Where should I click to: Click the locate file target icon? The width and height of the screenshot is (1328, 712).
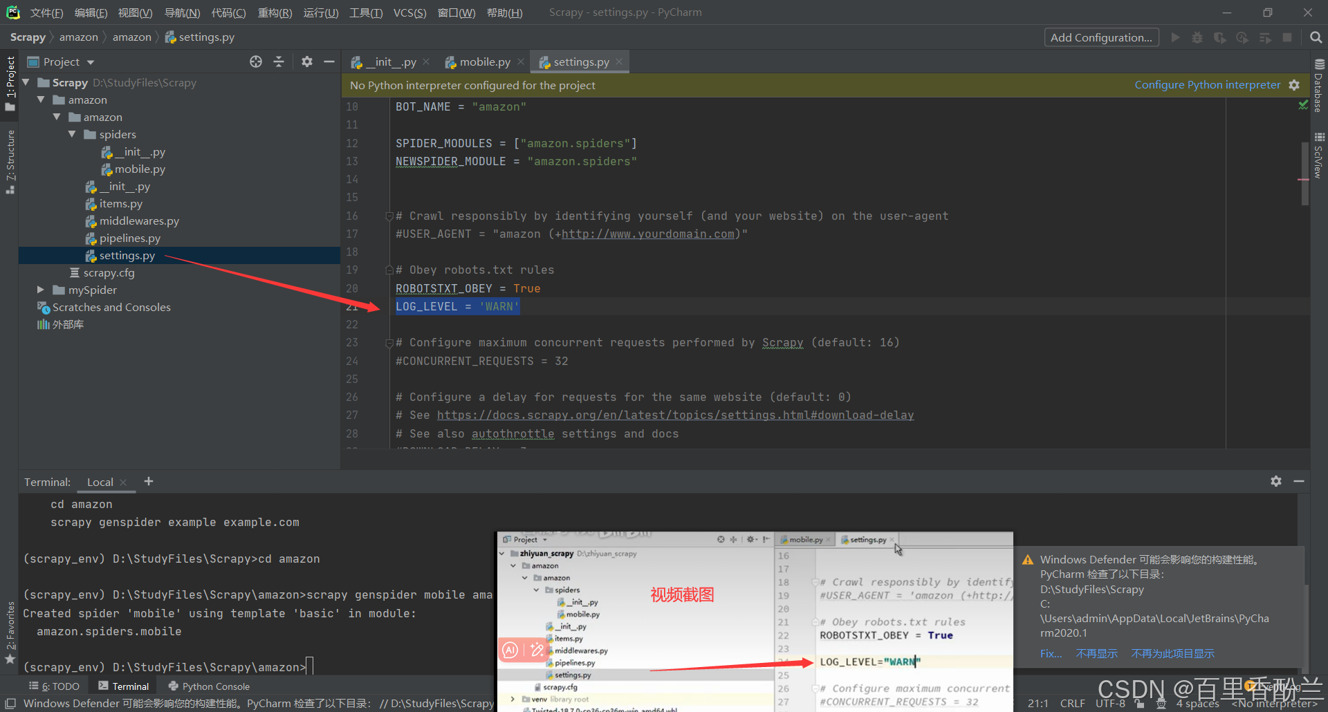[256, 62]
